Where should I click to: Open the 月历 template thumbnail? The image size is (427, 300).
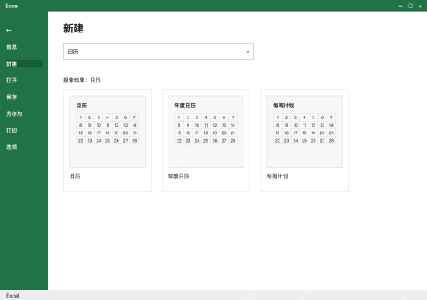[108, 132]
